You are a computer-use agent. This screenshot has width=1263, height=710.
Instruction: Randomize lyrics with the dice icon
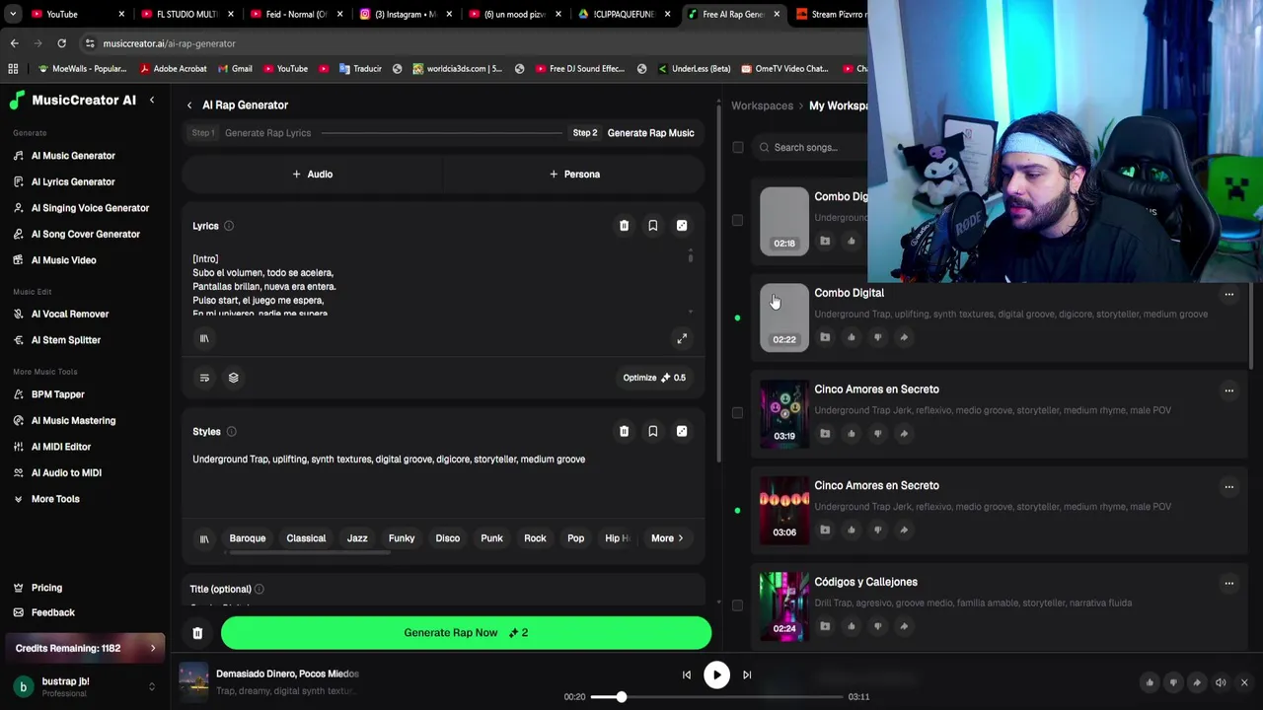click(x=681, y=226)
